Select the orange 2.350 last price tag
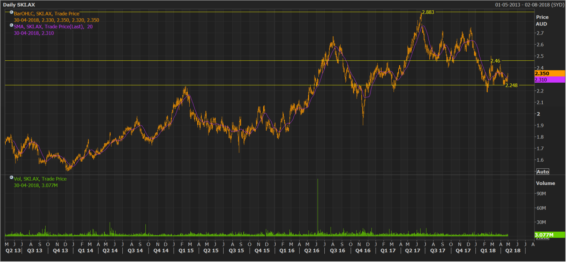Screen dimensions: 566x262 [550, 73]
